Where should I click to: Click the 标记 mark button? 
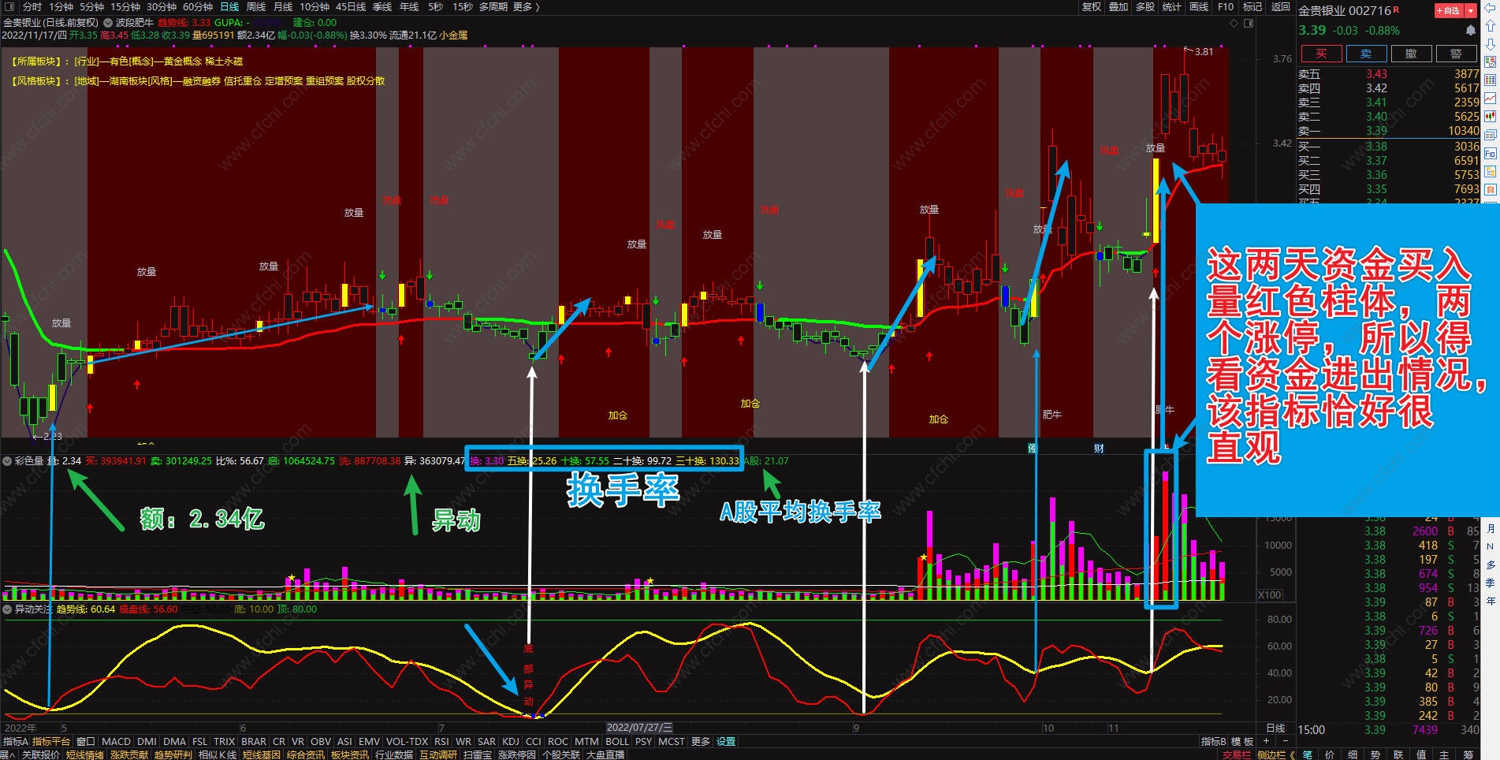click(x=1252, y=7)
